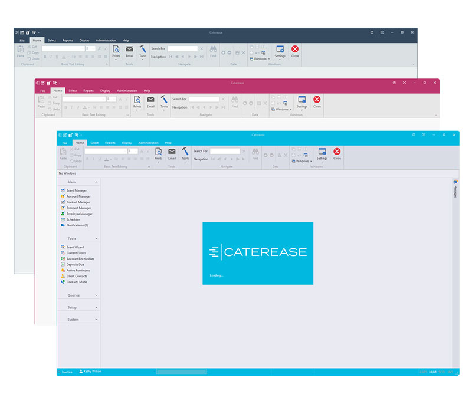472x404 pixels.
Task: Open the Help tab in the blue window
Action: pyautogui.click(x=168, y=143)
